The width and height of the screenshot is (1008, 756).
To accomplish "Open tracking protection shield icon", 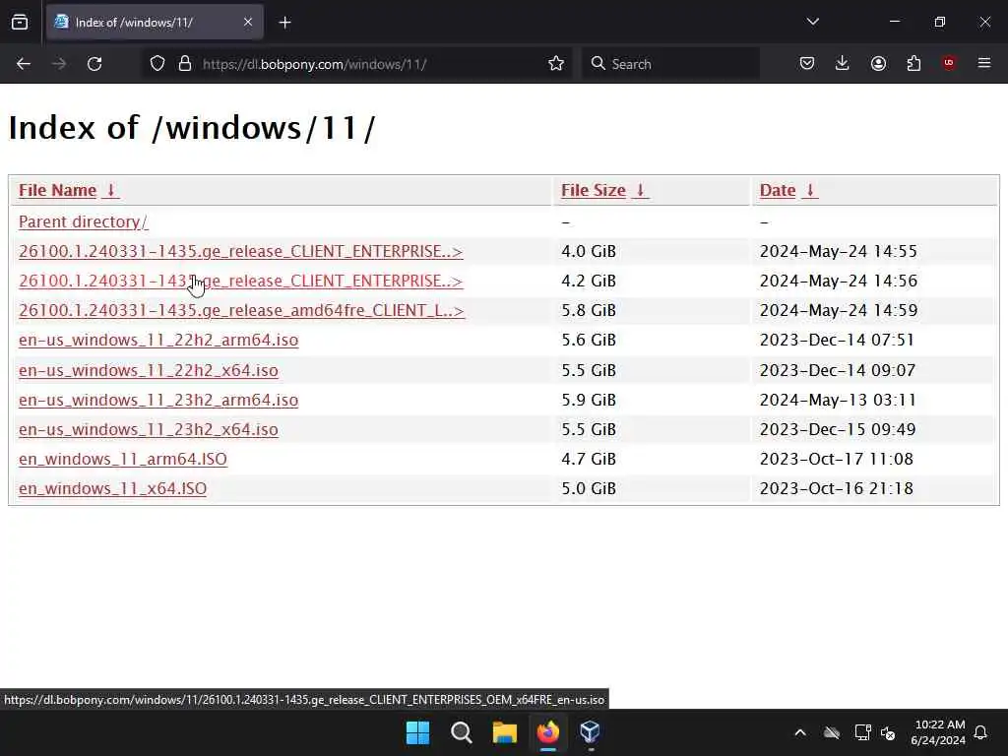I will pyautogui.click(x=157, y=64).
